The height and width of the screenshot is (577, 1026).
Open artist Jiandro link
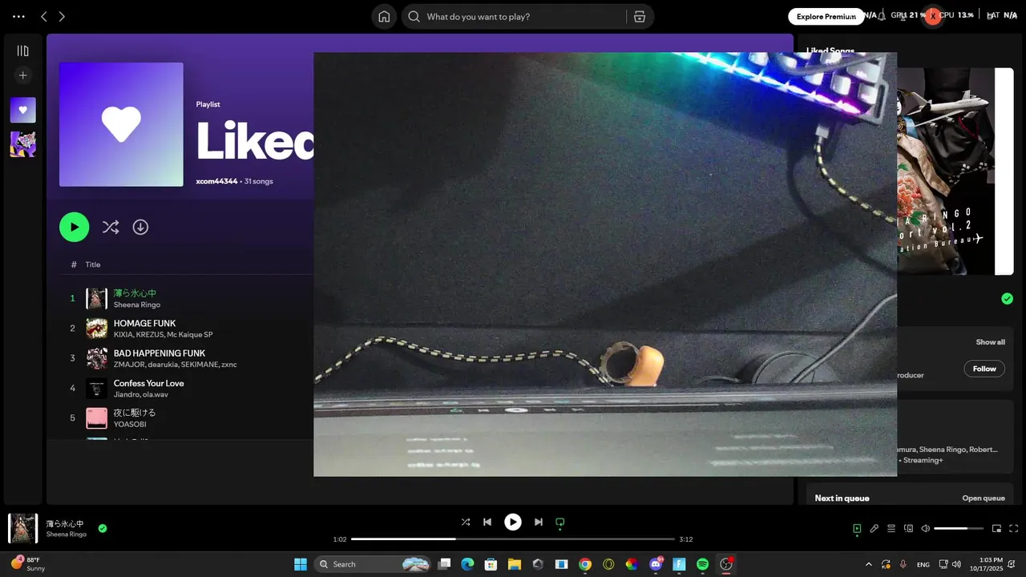(126, 394)
